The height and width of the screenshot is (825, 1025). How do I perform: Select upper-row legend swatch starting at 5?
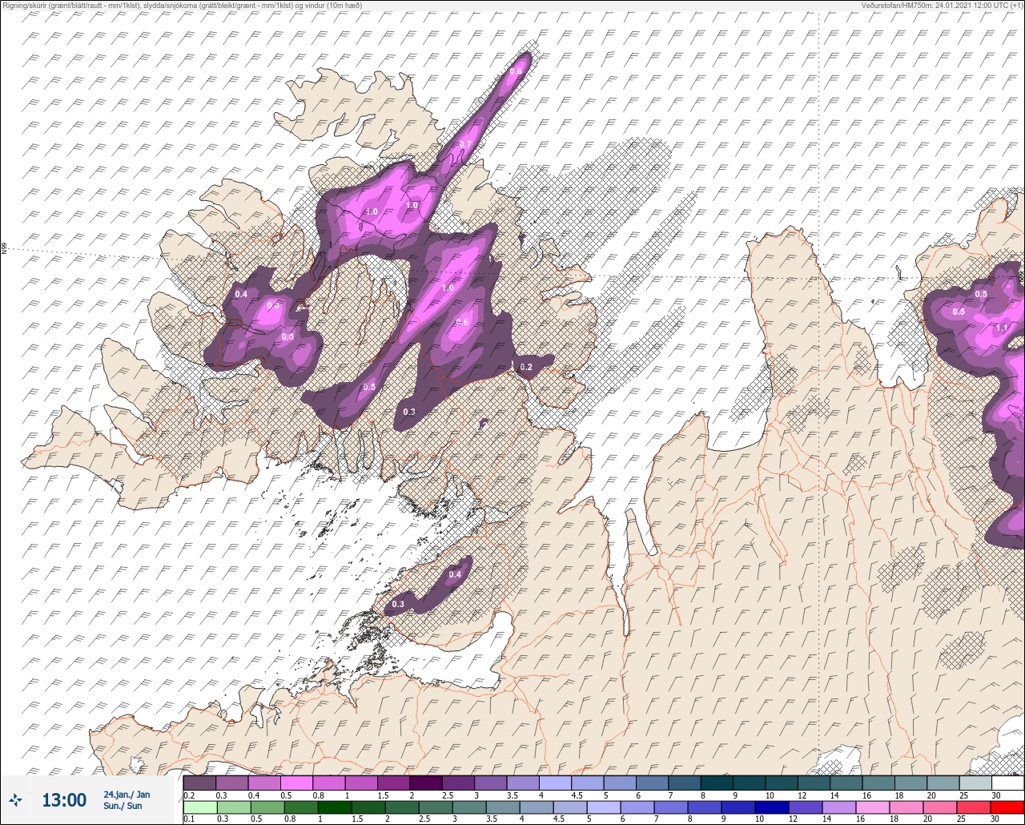point(620,783)
